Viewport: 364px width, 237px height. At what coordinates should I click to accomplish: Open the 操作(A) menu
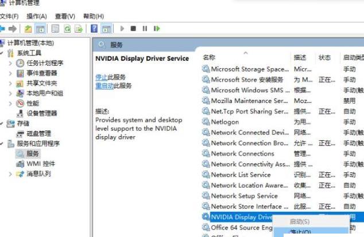click(37, 17)
